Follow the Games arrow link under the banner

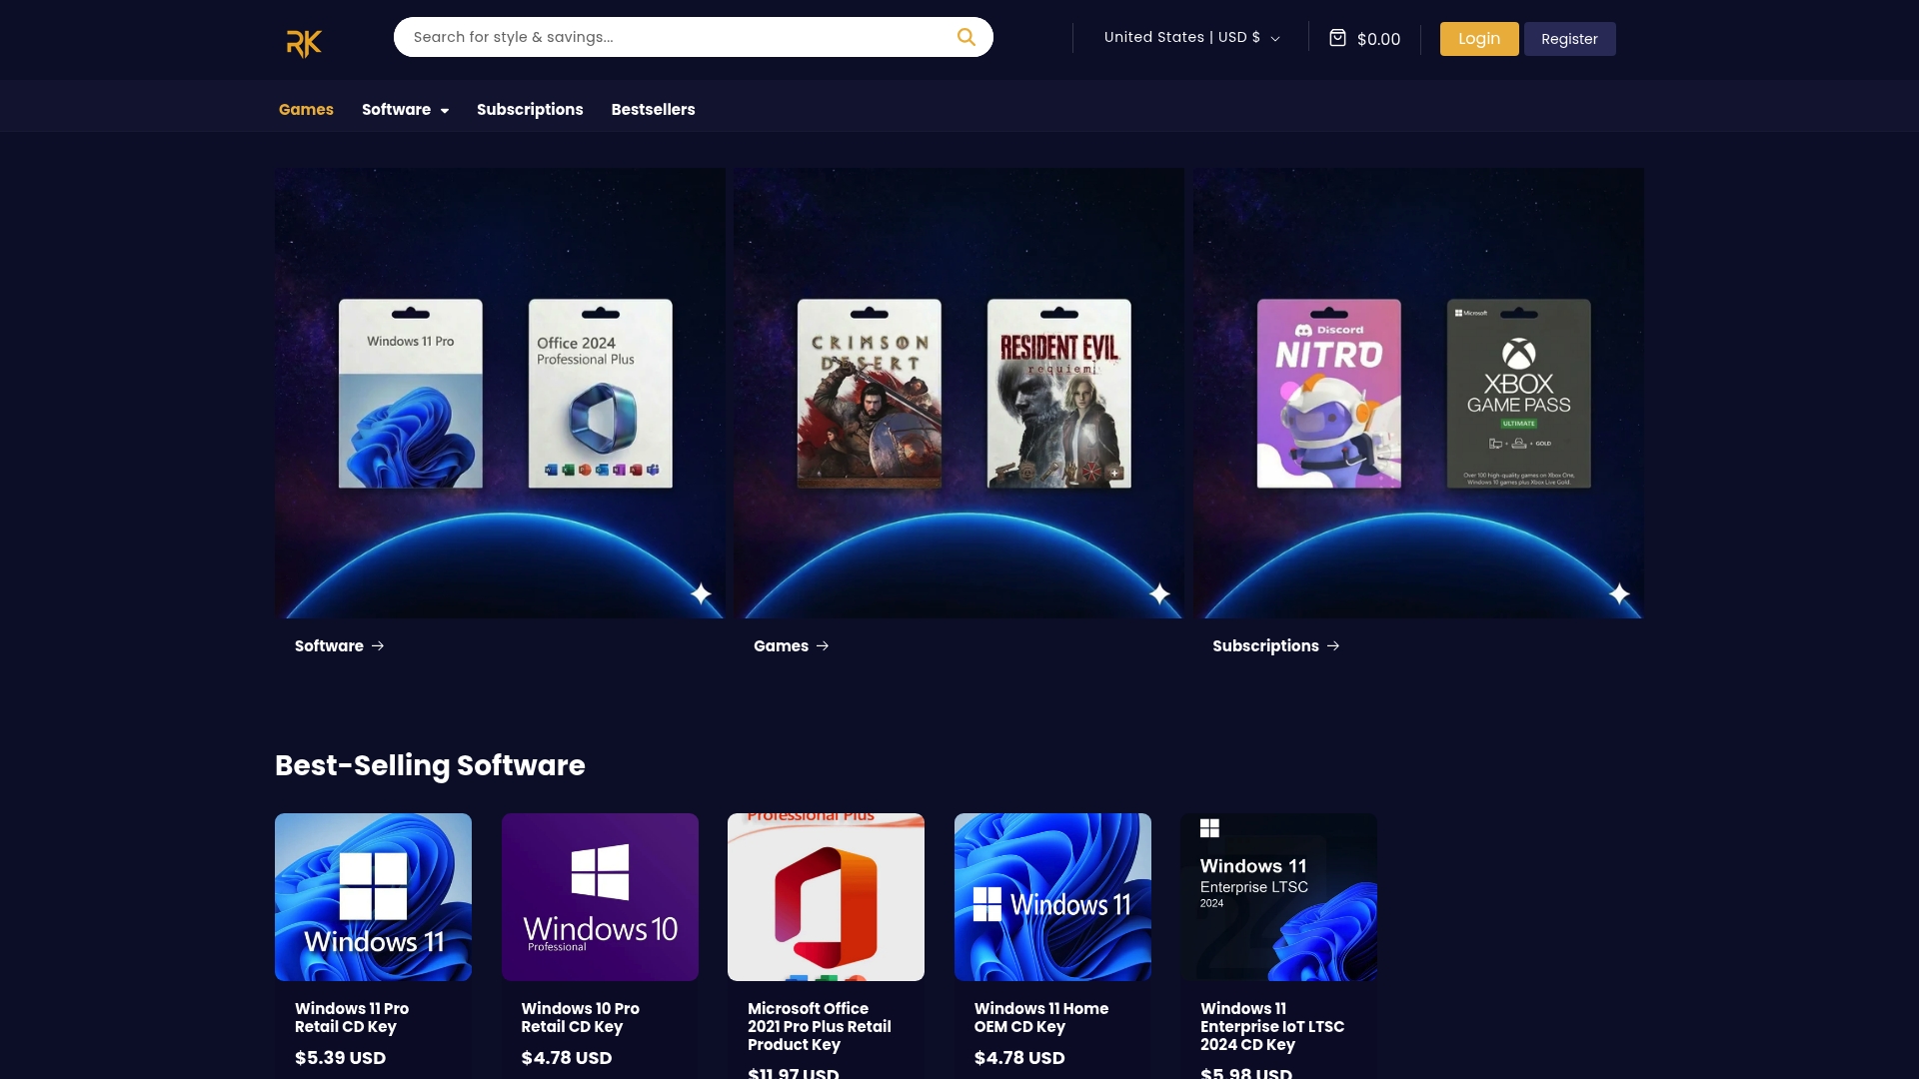[x=792, y=646]
